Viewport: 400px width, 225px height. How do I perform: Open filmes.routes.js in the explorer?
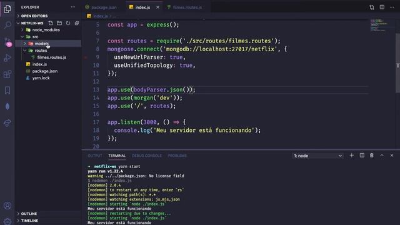[x=51, y=57]
